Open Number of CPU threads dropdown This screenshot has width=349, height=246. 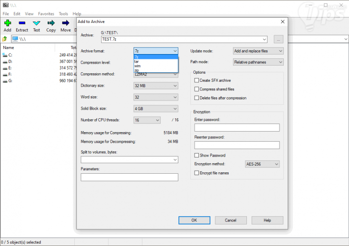point(147,120)
